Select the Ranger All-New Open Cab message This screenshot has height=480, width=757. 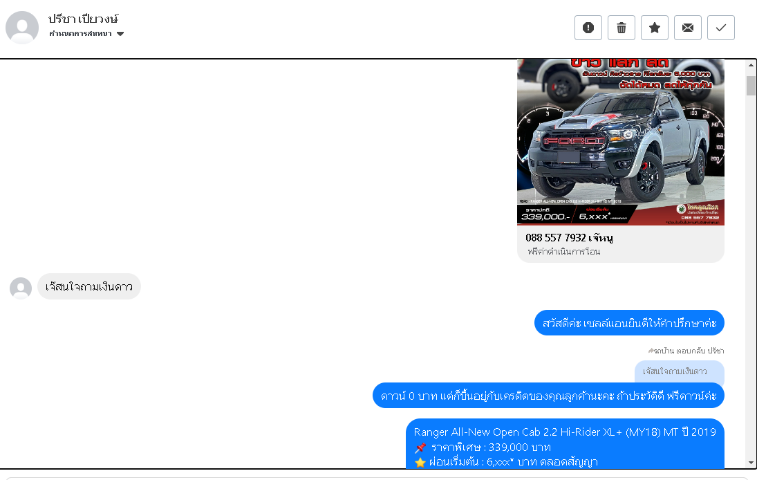pyautogui.click(x=565, y=444)
